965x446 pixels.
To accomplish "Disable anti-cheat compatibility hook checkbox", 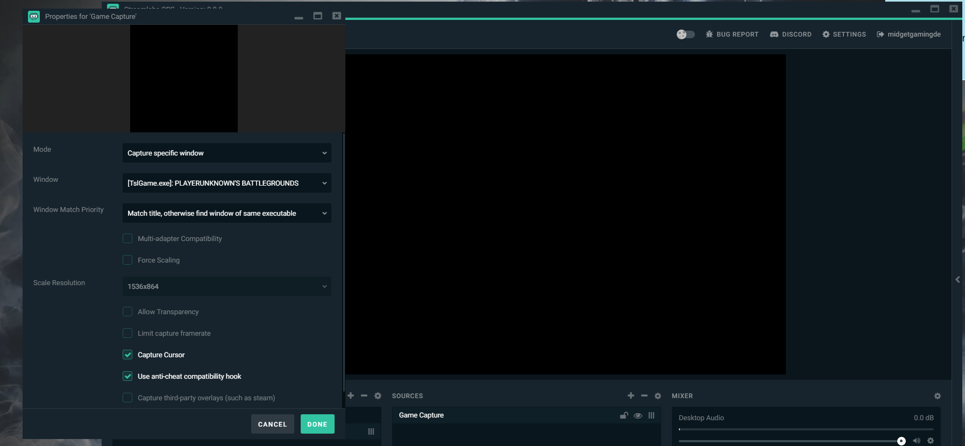I will click(127, 376).
